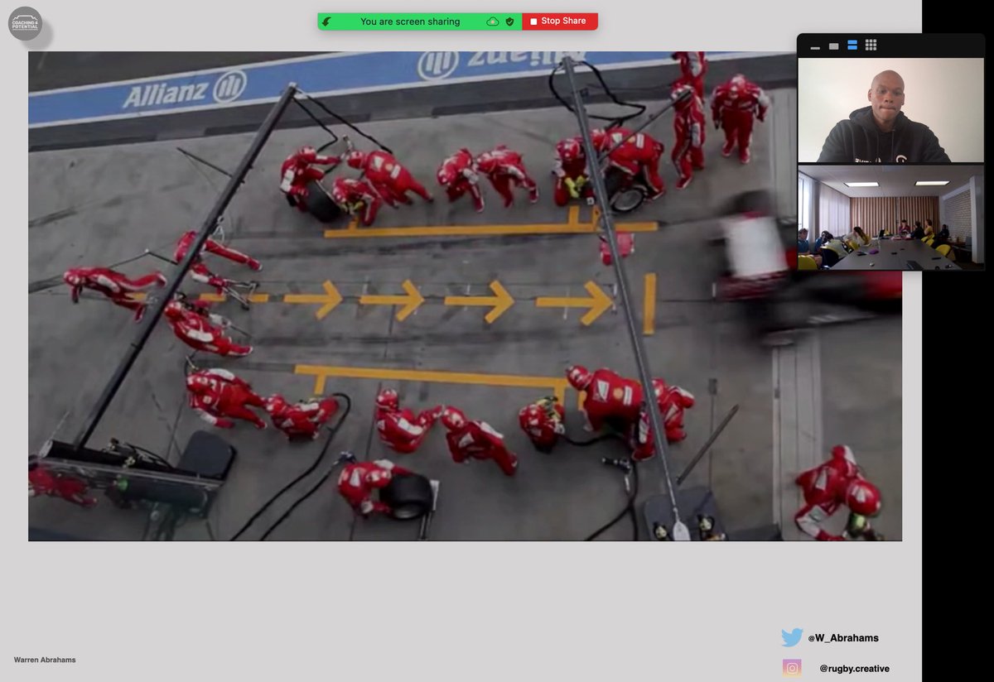Click the Instagram icon
Image resolution: width=994 pixels, height=682 pixels.
pos(792,668)
